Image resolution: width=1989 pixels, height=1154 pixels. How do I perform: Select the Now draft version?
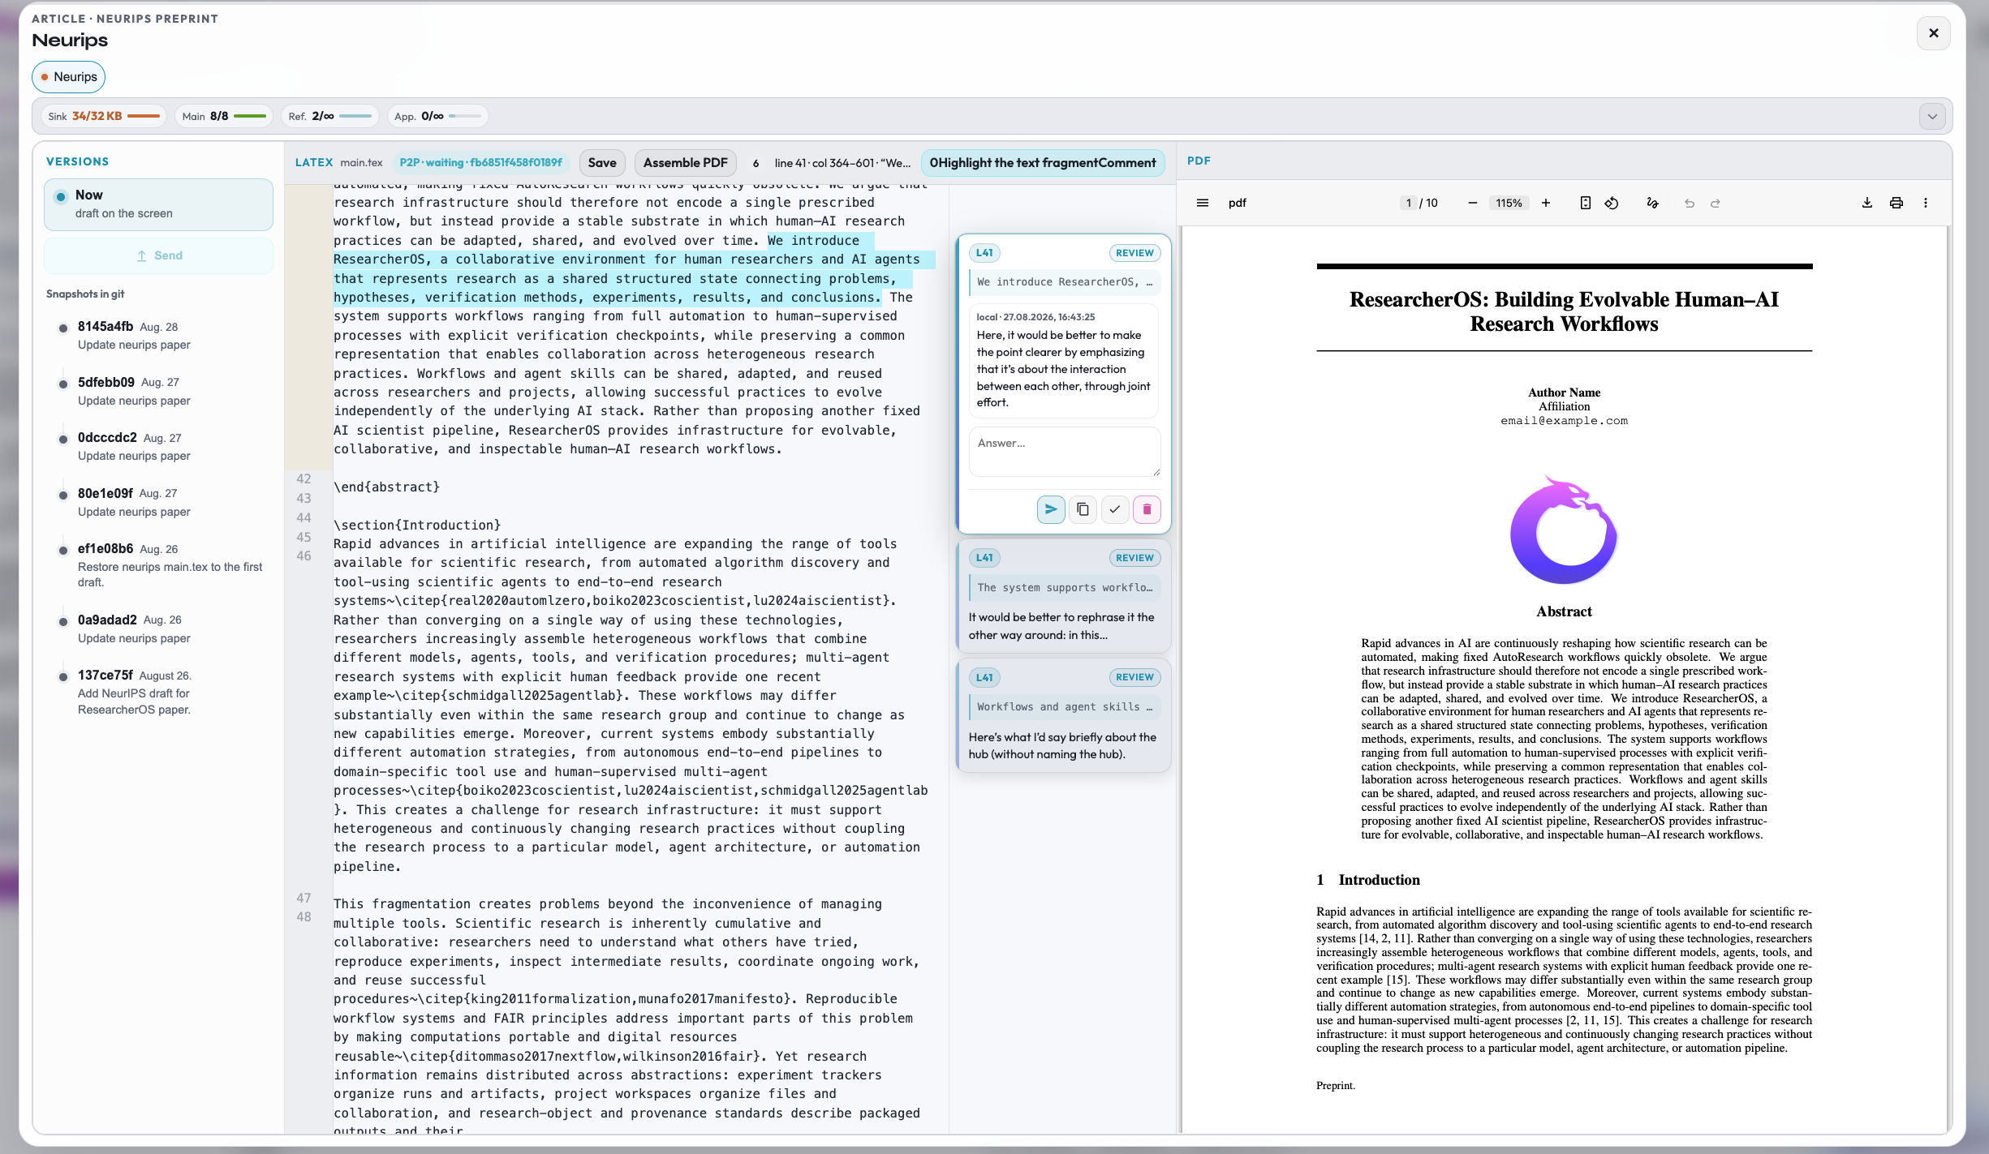click(158, 204)
